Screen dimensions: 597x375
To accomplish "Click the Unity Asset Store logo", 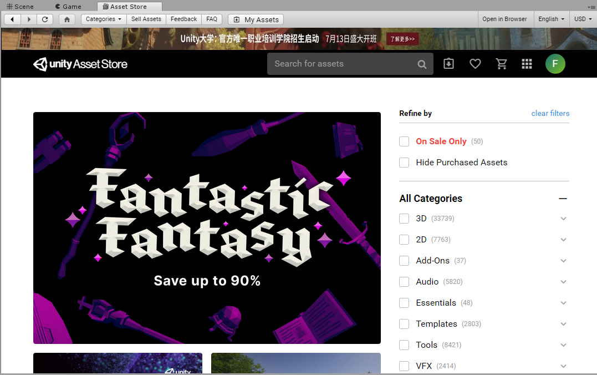I will point(80,64).
